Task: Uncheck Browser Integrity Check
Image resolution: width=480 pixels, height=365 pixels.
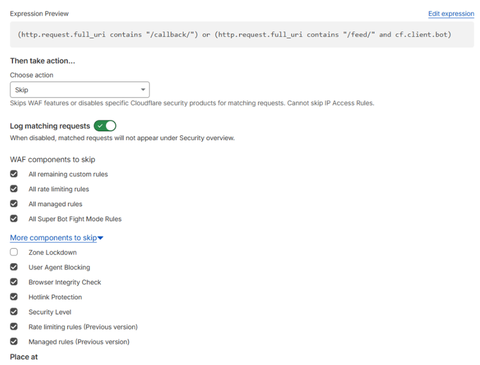Action: click(14, 282)
